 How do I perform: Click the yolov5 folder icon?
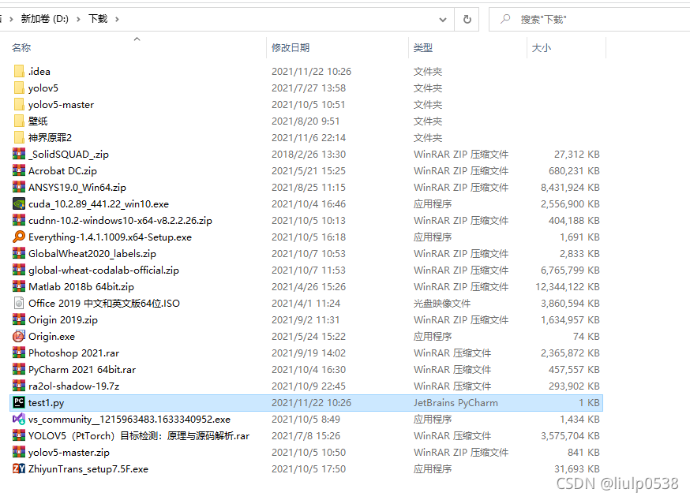click(x=19, y=88)
